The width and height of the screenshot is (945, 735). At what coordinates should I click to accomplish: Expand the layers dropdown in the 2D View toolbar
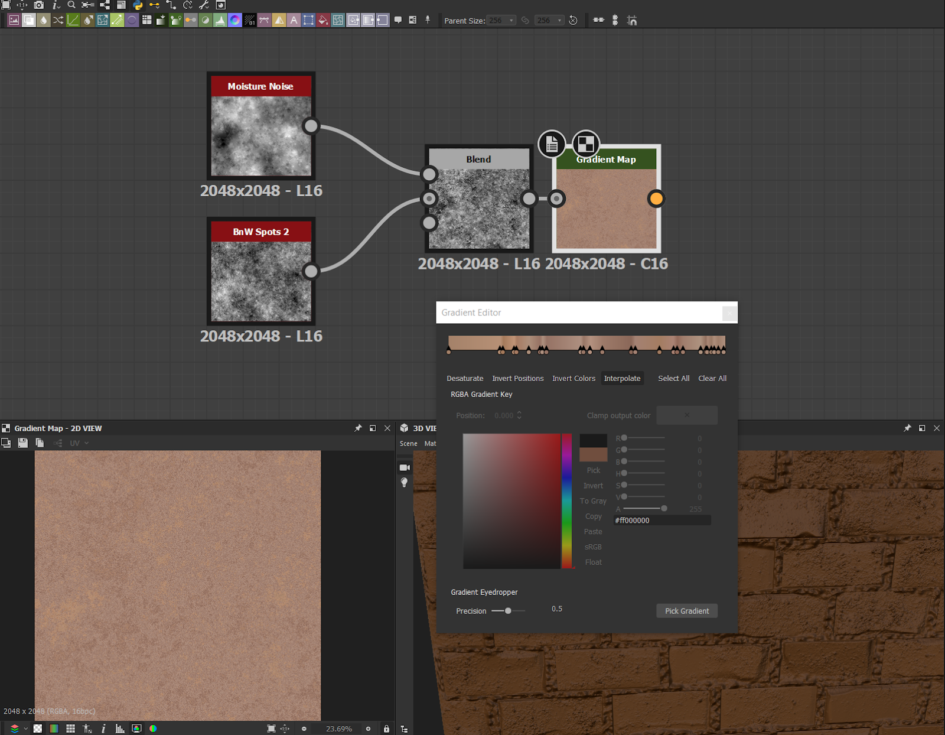(x=25, y=729)
